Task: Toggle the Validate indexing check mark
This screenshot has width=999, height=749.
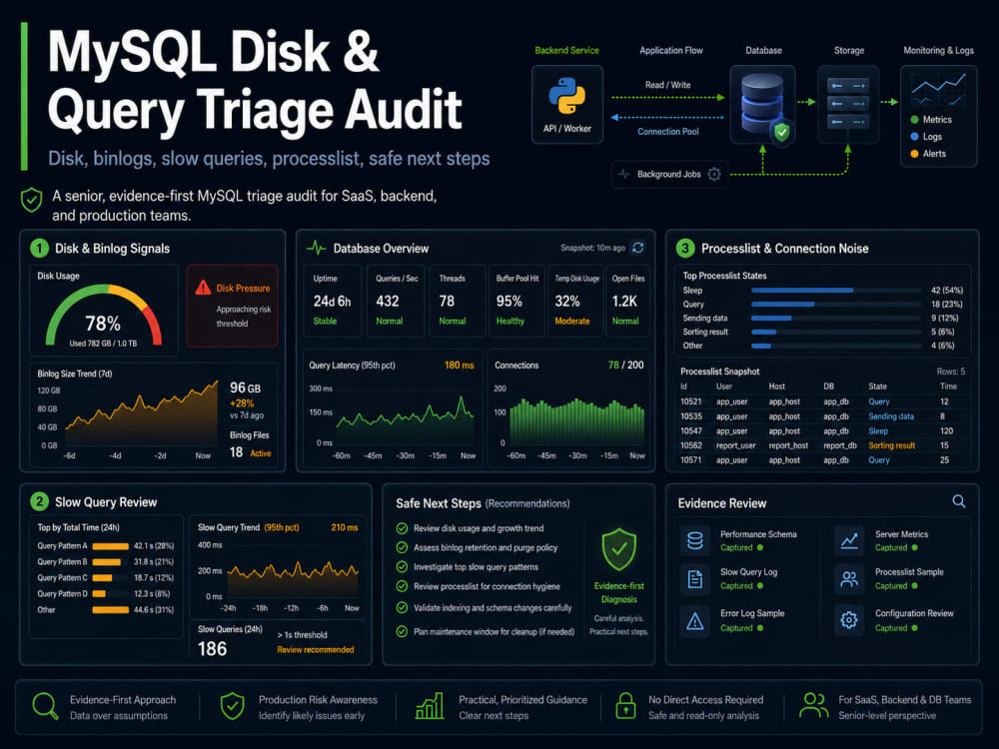Action: click(402, 607)
